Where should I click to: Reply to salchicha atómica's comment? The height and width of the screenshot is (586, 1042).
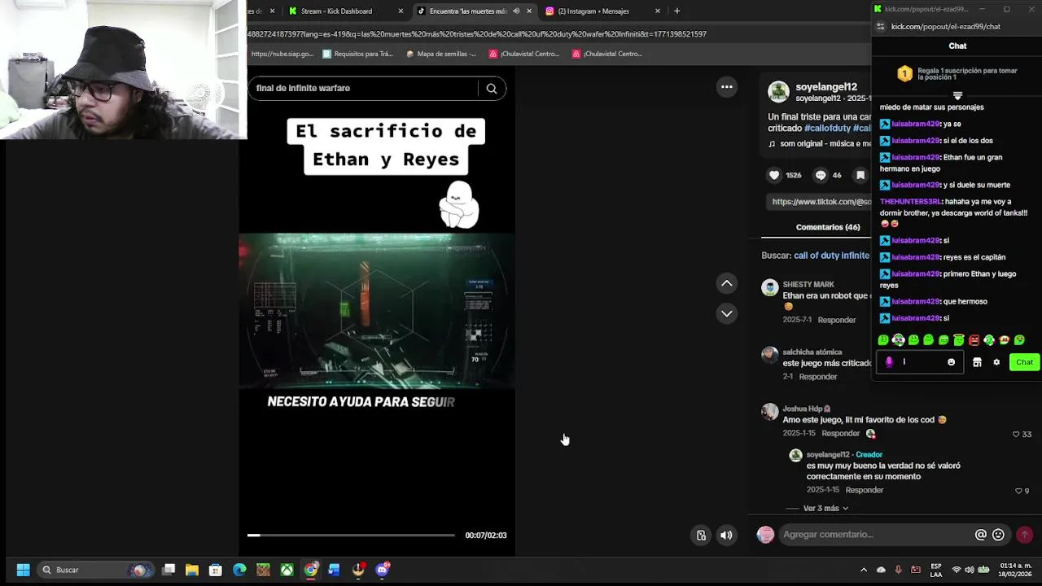818,377
